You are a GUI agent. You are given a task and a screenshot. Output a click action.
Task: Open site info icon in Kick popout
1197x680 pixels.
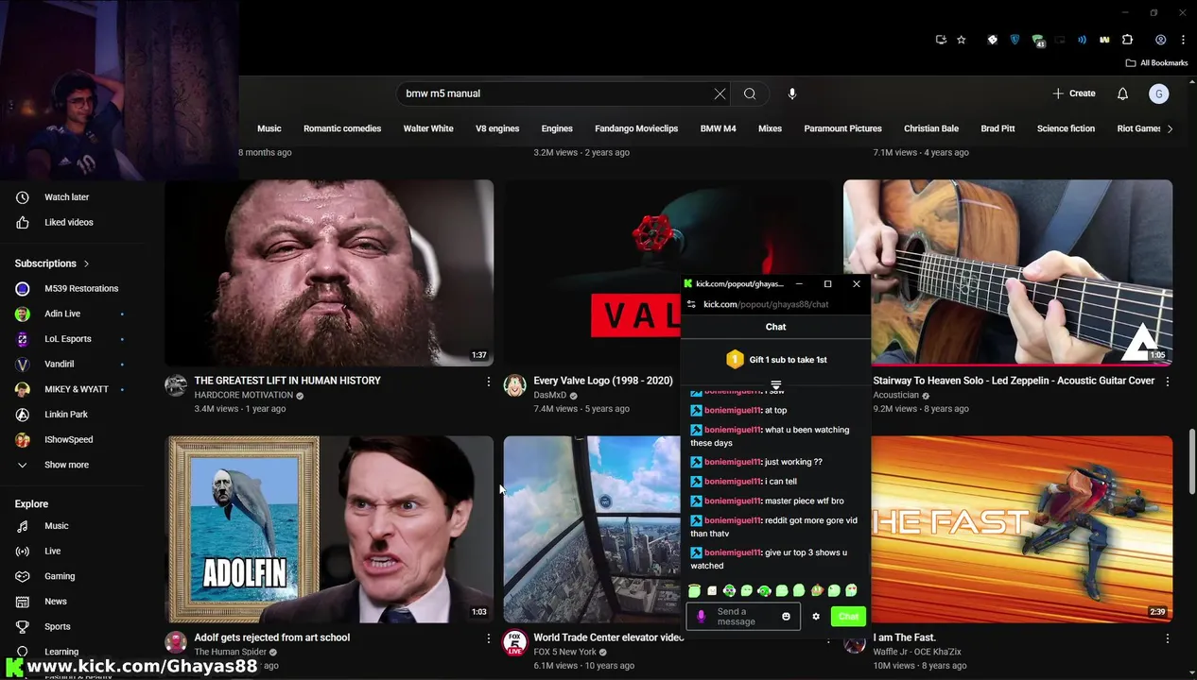691,304
